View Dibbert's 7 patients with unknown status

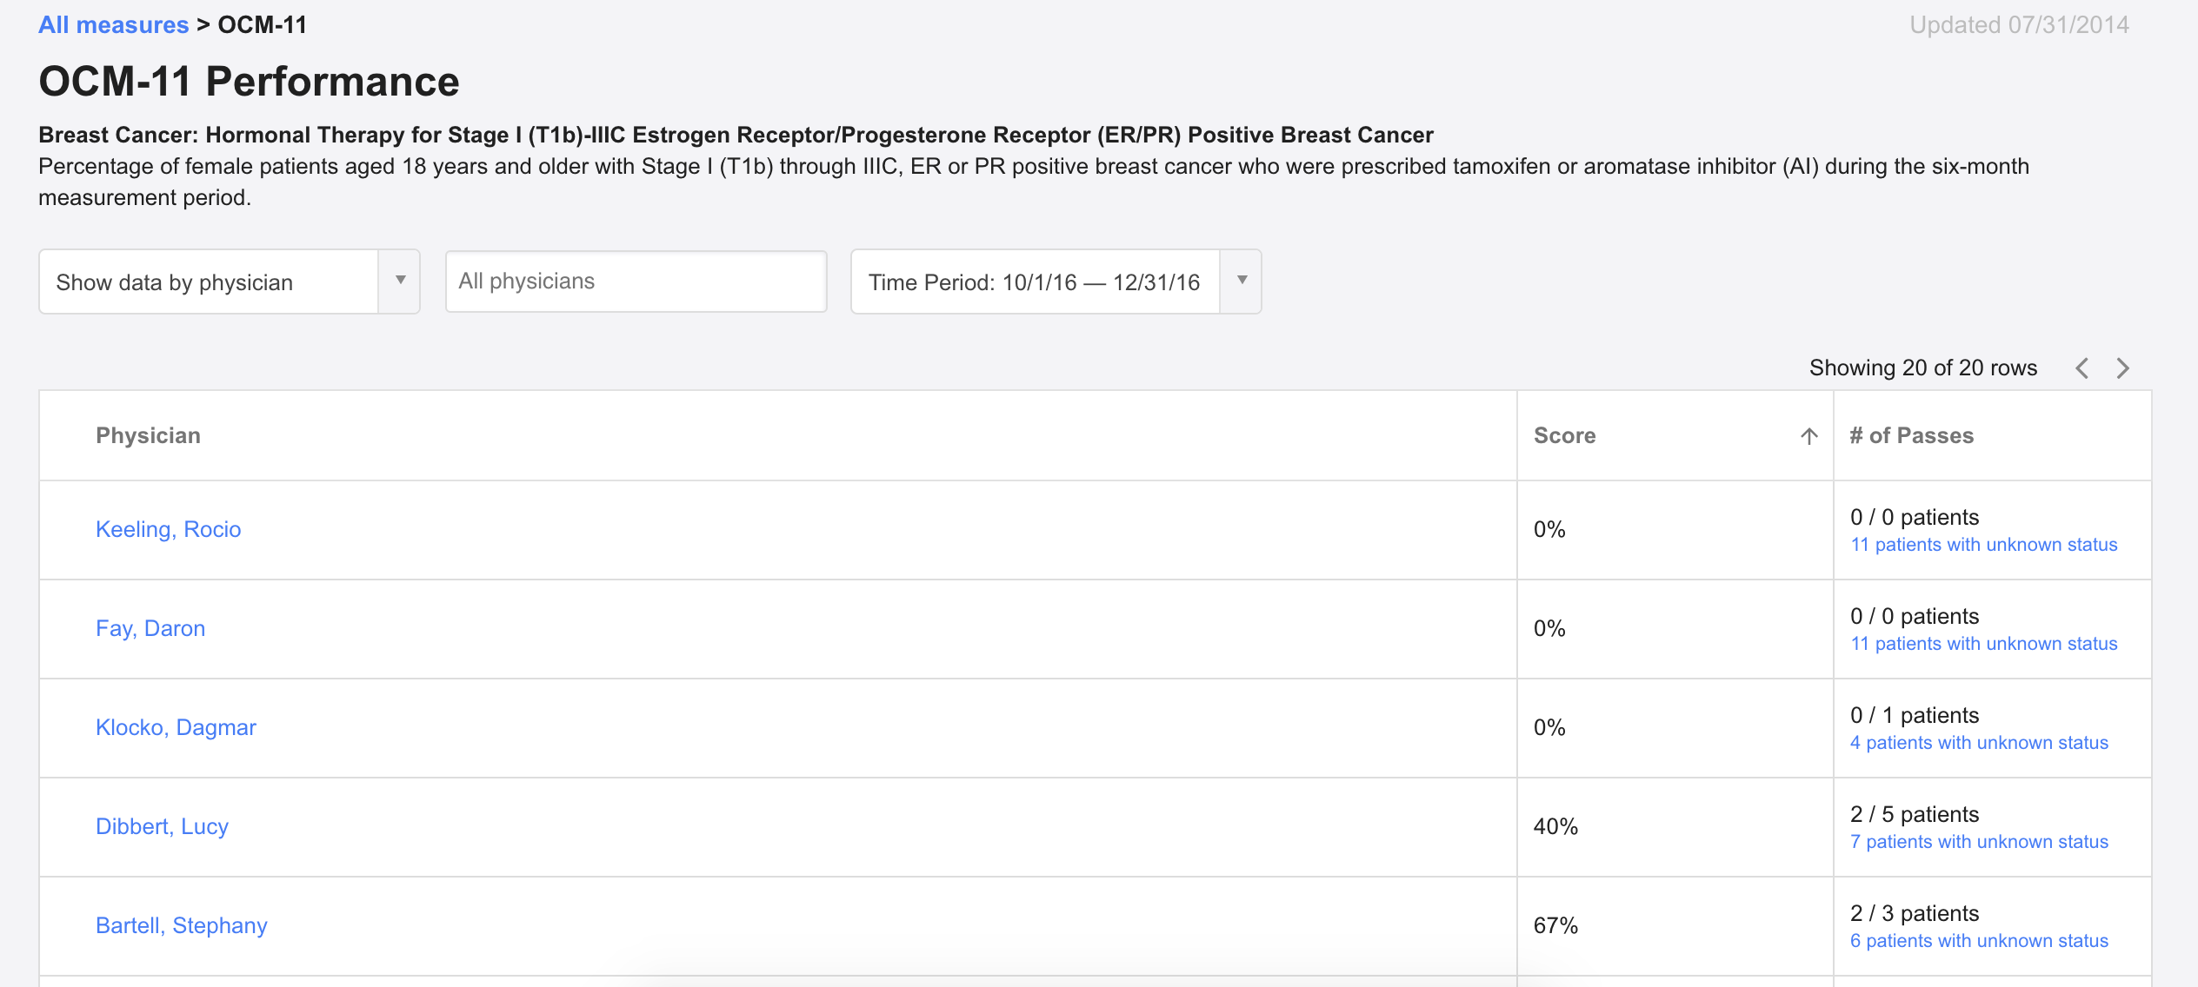(x=1979, y=842)
